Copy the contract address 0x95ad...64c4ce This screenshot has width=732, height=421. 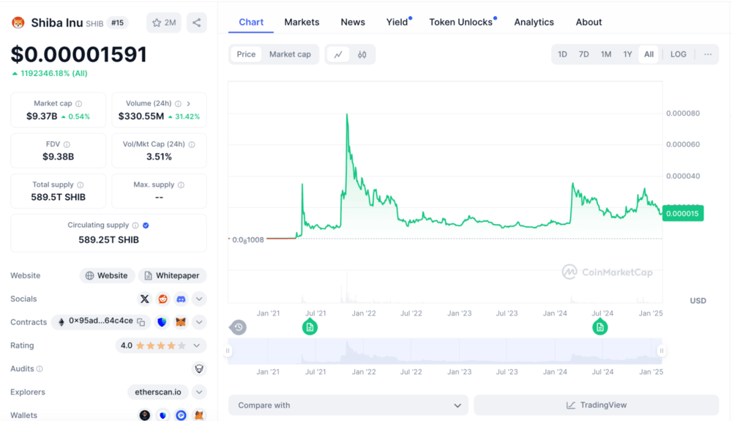141,322
